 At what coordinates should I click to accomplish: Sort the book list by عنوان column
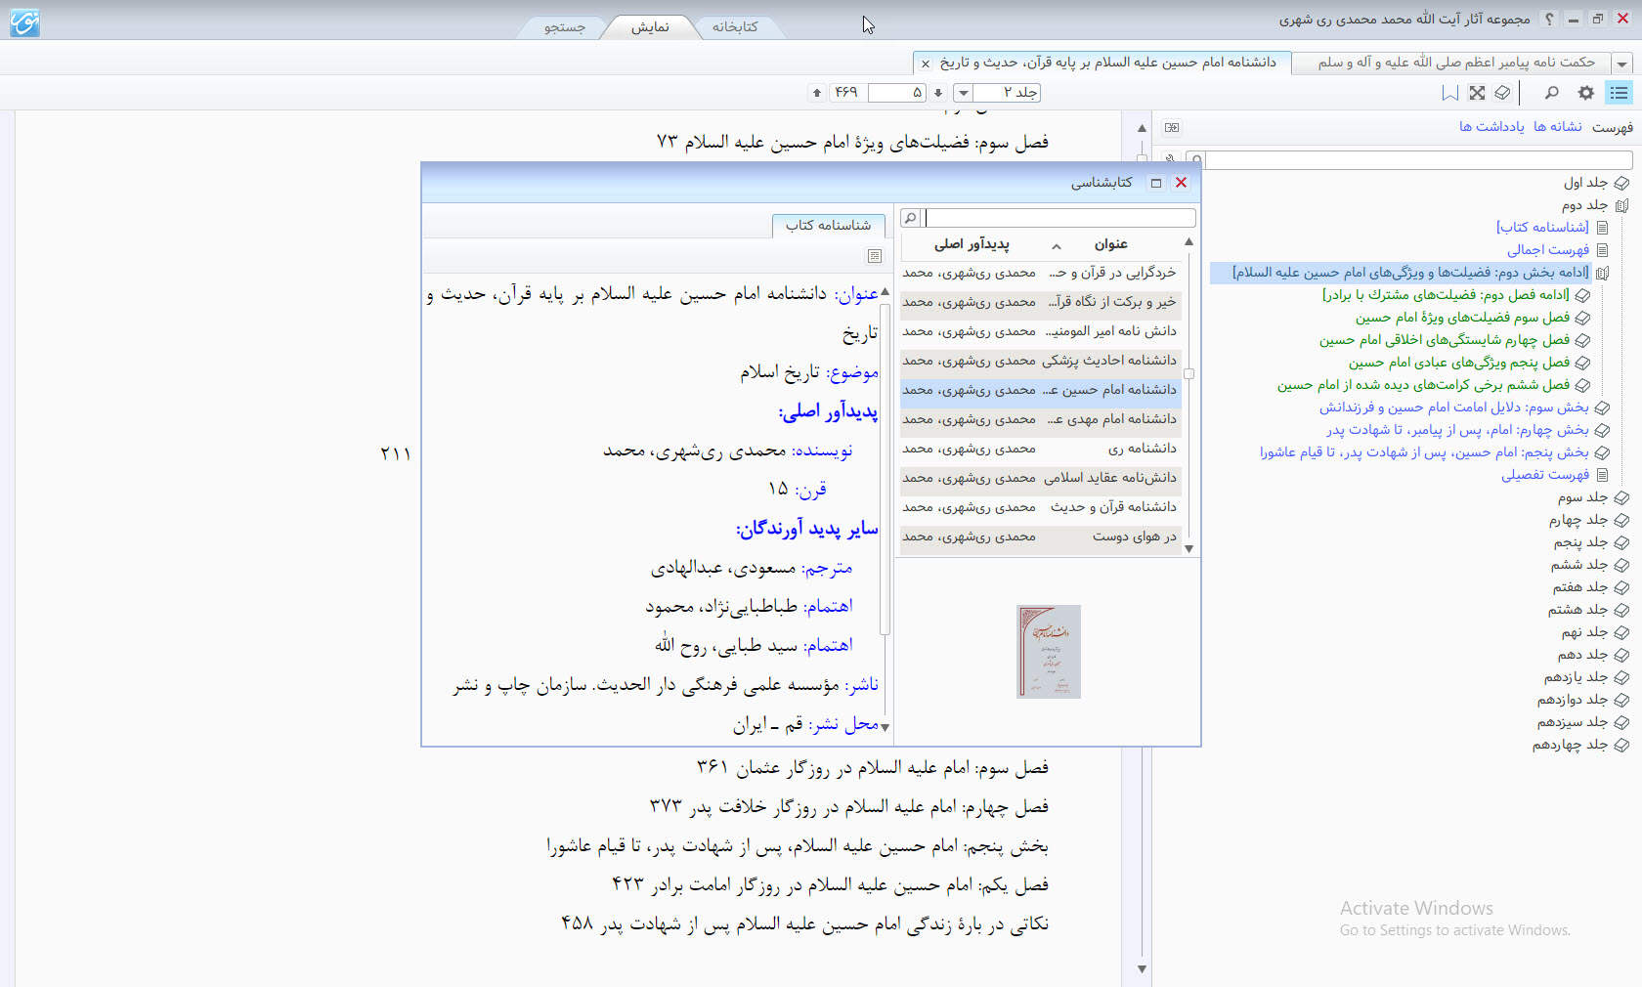[1110, 244]
